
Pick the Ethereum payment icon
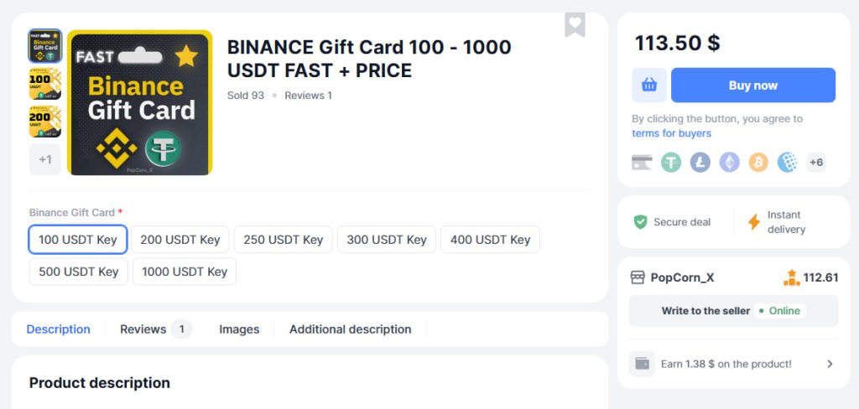pos(730,163)
